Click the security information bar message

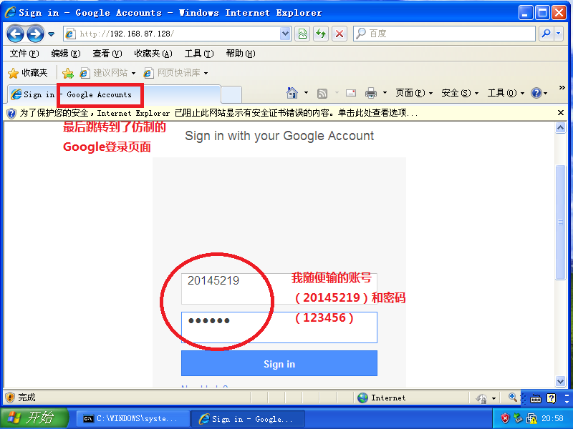218,113
